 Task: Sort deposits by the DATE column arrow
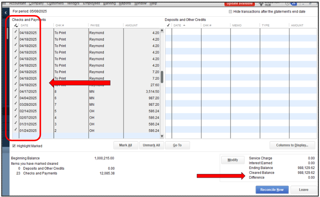point(184,25)
